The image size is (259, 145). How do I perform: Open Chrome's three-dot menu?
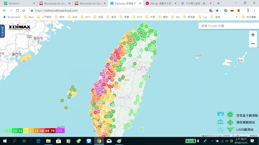[x=255, y=10]
